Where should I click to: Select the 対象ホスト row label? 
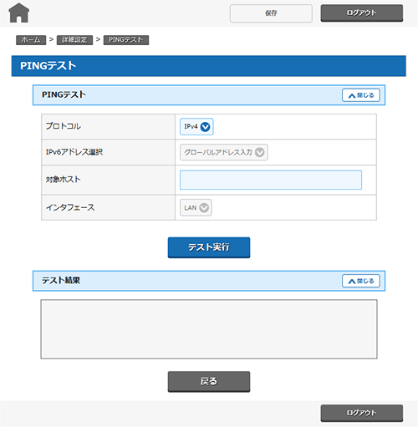pyautogui.click(x=64, y=180)
